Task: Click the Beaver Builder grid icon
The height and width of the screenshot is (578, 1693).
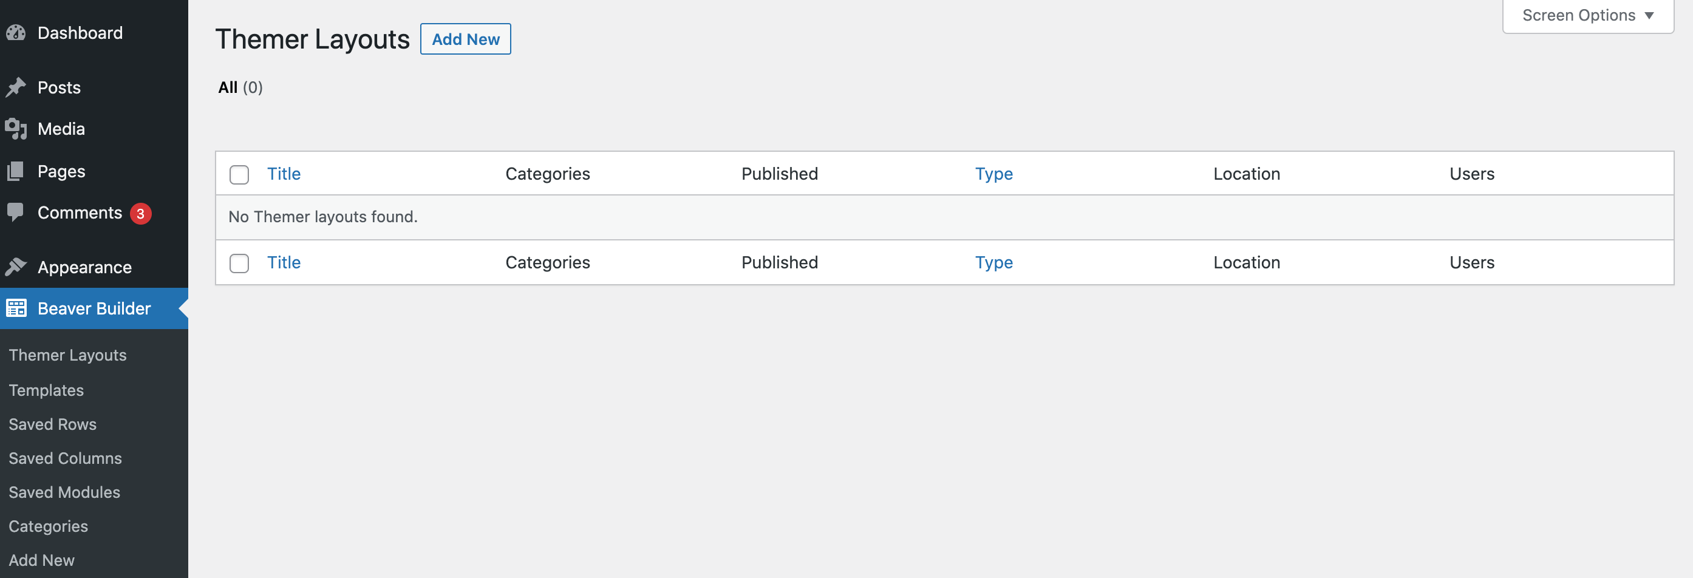Action: click(16, 308)
